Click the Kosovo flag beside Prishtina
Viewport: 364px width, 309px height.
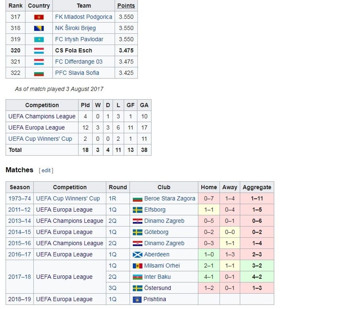pos(137,299)
